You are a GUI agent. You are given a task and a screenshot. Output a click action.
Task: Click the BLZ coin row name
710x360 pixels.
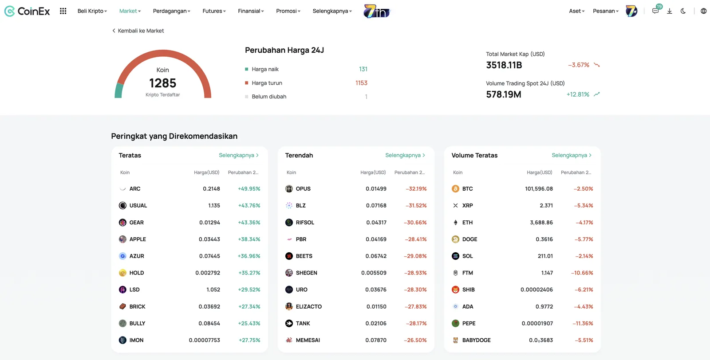point(301,206)
